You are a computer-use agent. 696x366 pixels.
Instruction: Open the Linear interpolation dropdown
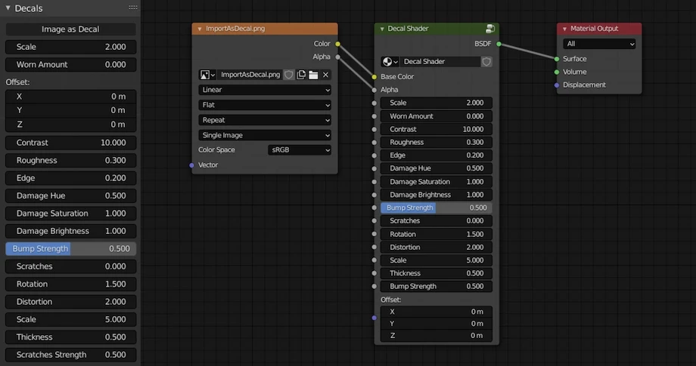[265, 90]
